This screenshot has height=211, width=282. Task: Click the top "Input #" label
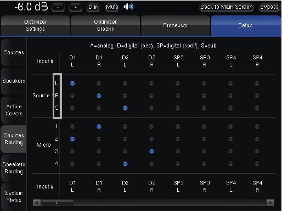pyautogui.click(x=45, y=61)
